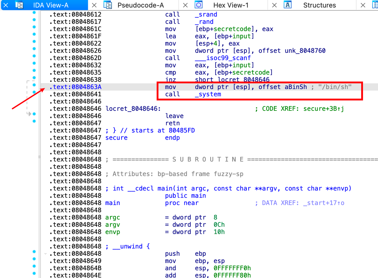Click the argc stack variable definition
Screen dimensions: 378x278
coord(113,217)
